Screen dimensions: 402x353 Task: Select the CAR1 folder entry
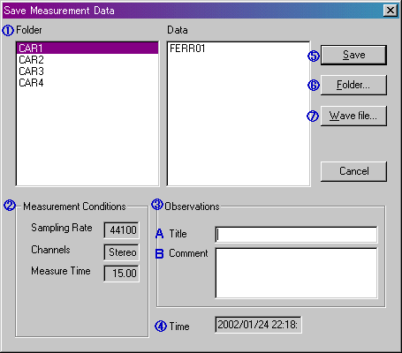click(x=87, y=48)
